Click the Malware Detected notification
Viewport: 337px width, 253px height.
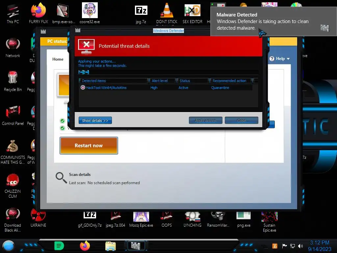tap(273, 21)
